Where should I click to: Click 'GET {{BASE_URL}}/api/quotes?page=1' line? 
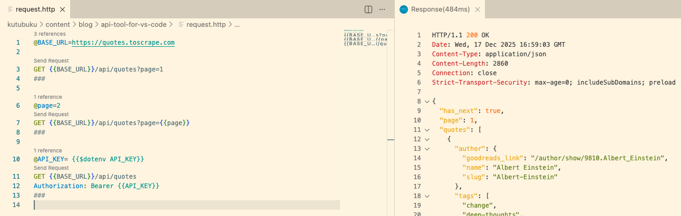[x=99, y=69]
